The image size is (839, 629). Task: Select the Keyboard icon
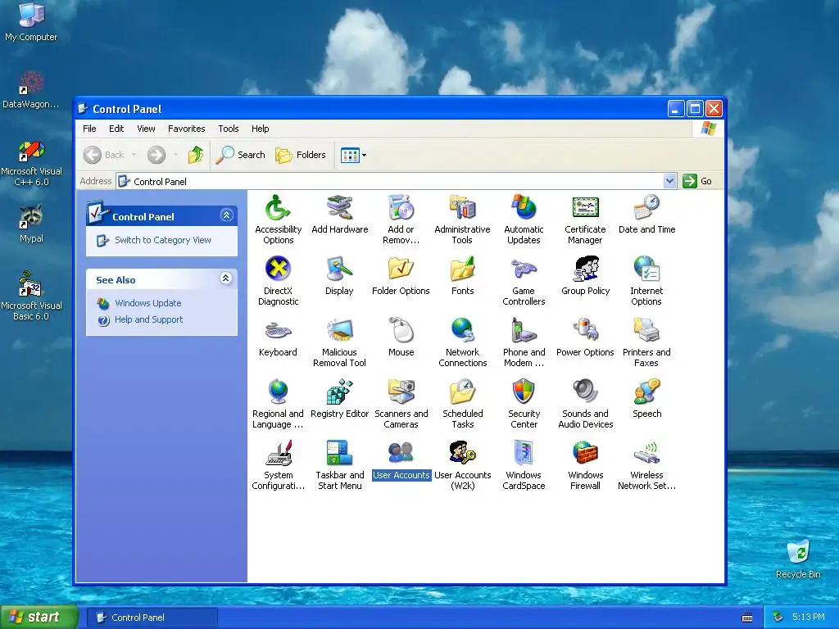(279, 331)
